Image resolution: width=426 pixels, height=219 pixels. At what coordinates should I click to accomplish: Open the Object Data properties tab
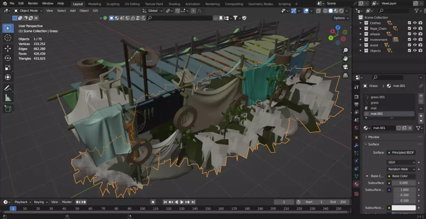click(x=357, y=176)
